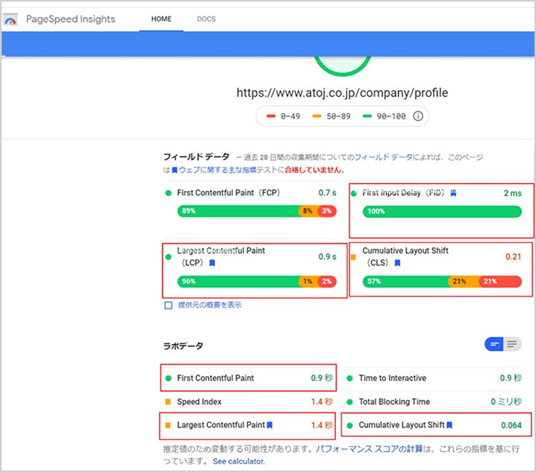Click bookmark icon beside lab Cumulative Layout Shift
Image resolution: width=536 pixels, height=472 pixels.
click(450, 425)
